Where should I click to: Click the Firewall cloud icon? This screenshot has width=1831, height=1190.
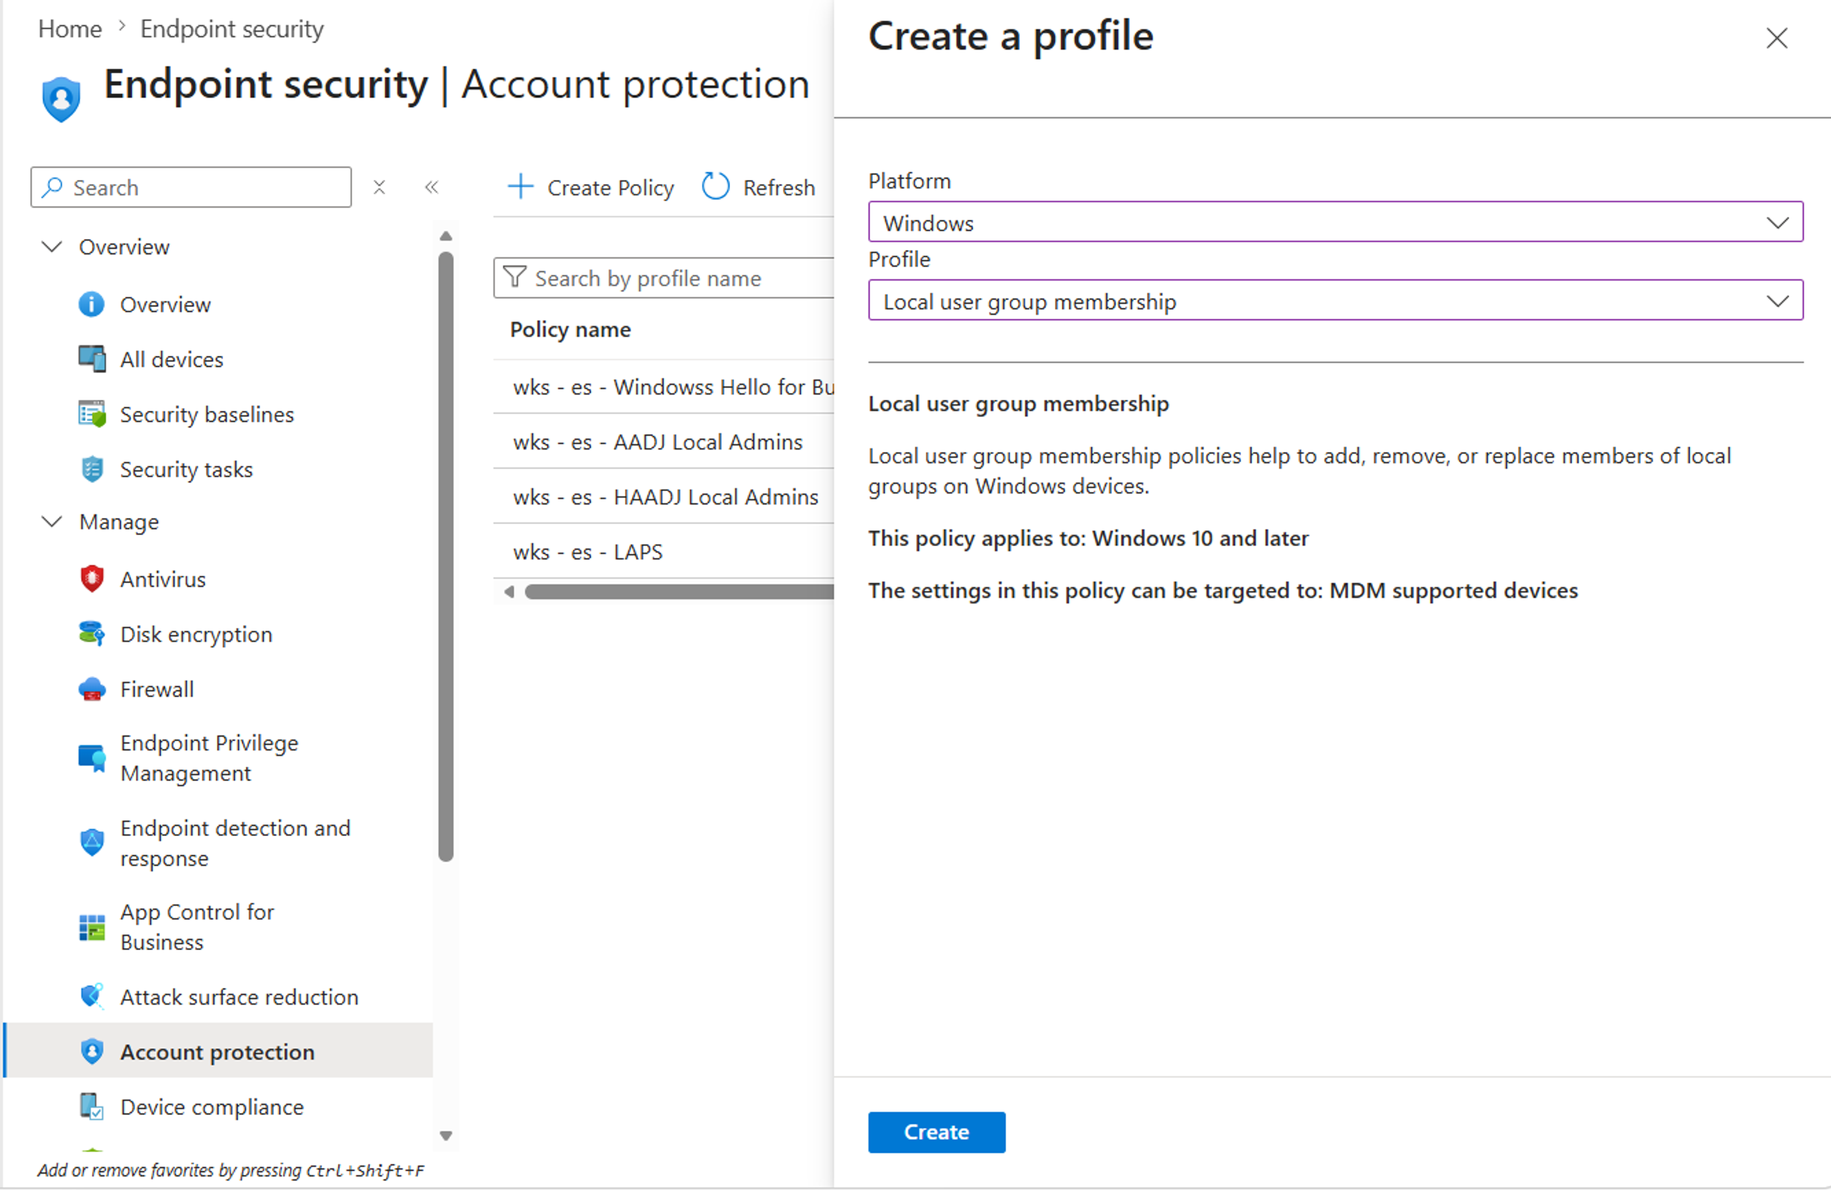[93, 689]
